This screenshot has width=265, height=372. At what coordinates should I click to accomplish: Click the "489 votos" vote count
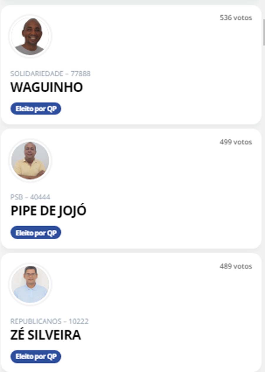point(236,266)
